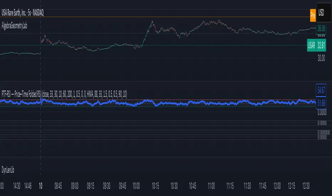Image resolution: width=332 pixels, height=196 pixels.
Task: Click the 30.00 price axis value
Action: coord(321,58)
